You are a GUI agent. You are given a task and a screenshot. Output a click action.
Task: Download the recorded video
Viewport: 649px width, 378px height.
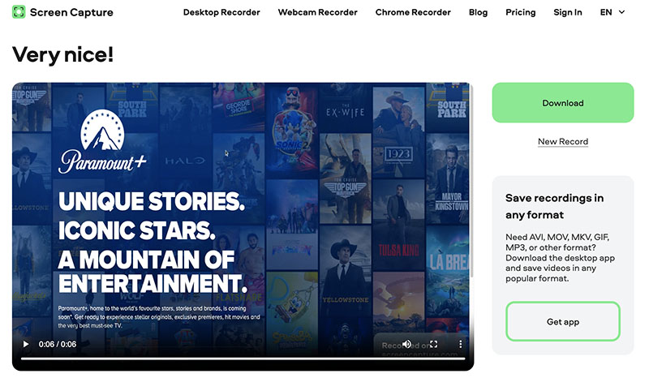pos(562,103)
